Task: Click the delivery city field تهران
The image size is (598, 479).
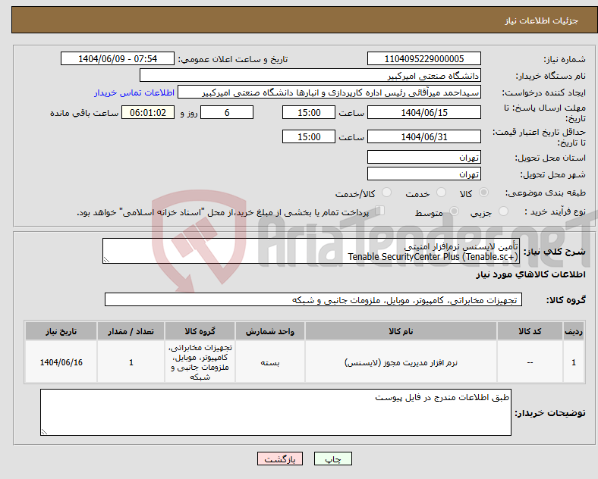Action: (x=424, y=174)
